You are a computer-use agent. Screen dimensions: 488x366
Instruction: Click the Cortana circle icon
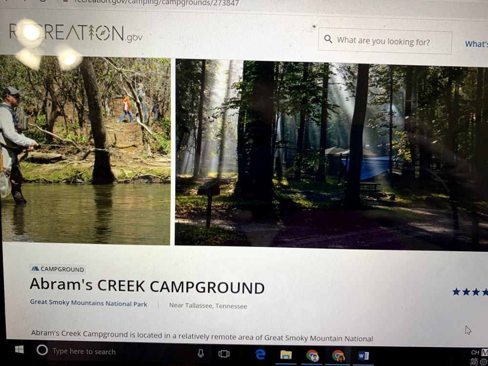[42, 350]
